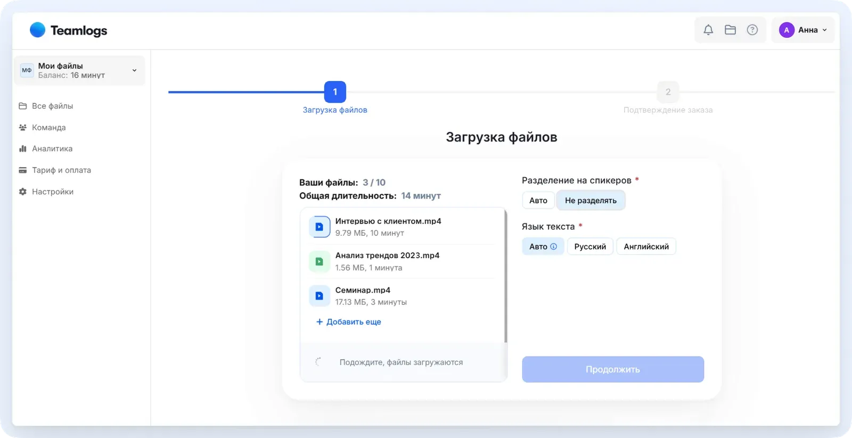852x438 pixels.
Task: Click the Teamlogs blue circle logo
Action: click(37, 30)
